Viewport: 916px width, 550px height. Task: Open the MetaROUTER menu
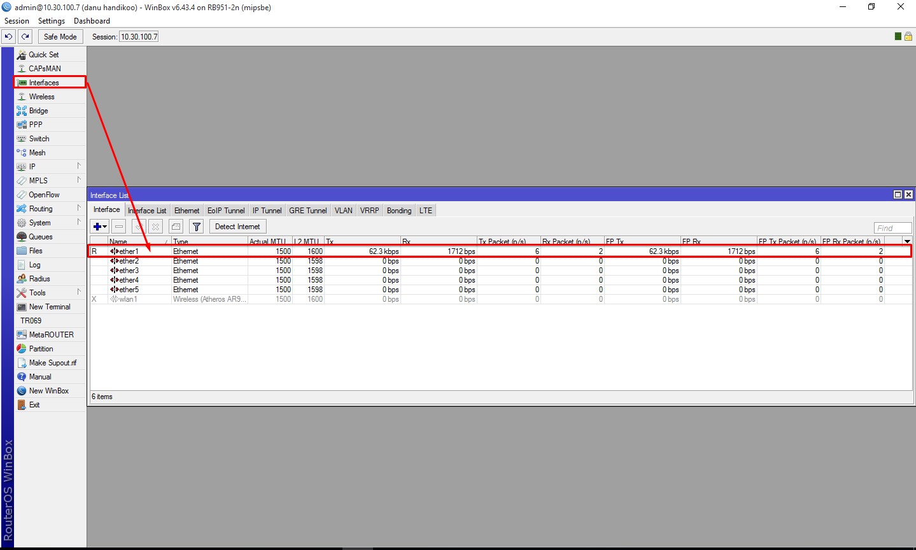[x=50, y=335]
